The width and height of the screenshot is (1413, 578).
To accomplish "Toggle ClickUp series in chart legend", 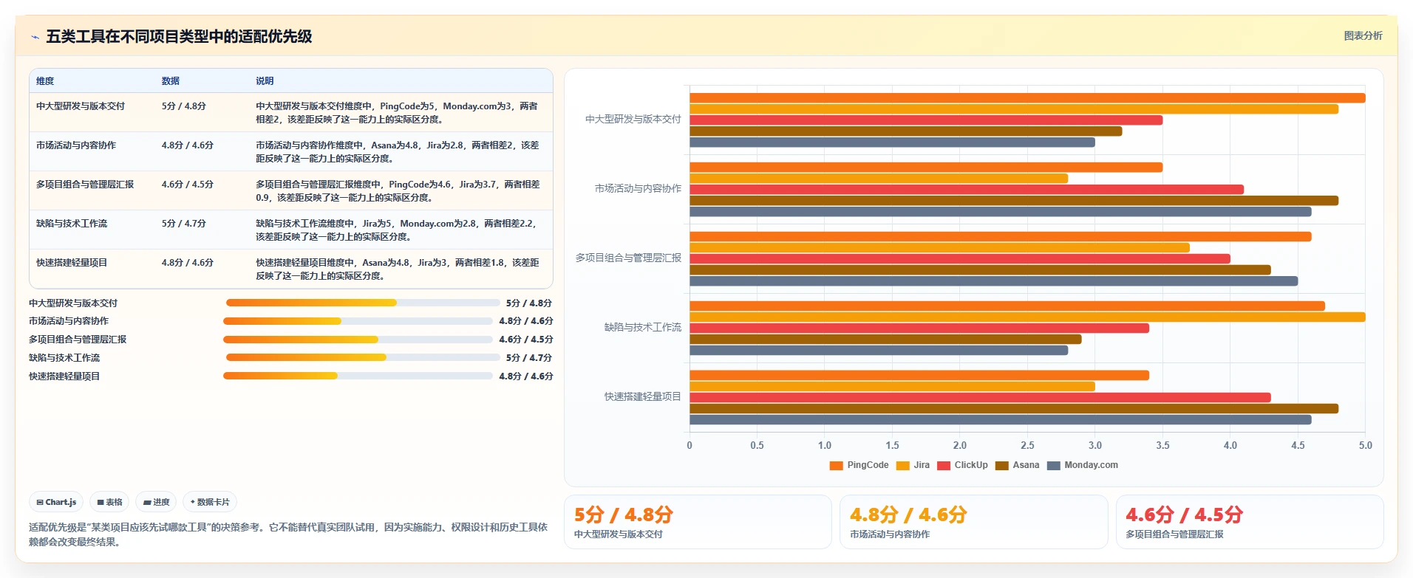I will (962, 465).
